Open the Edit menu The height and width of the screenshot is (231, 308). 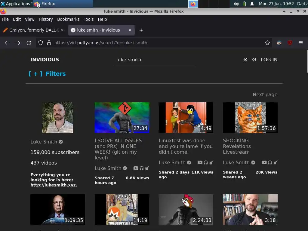coord(17,19)
